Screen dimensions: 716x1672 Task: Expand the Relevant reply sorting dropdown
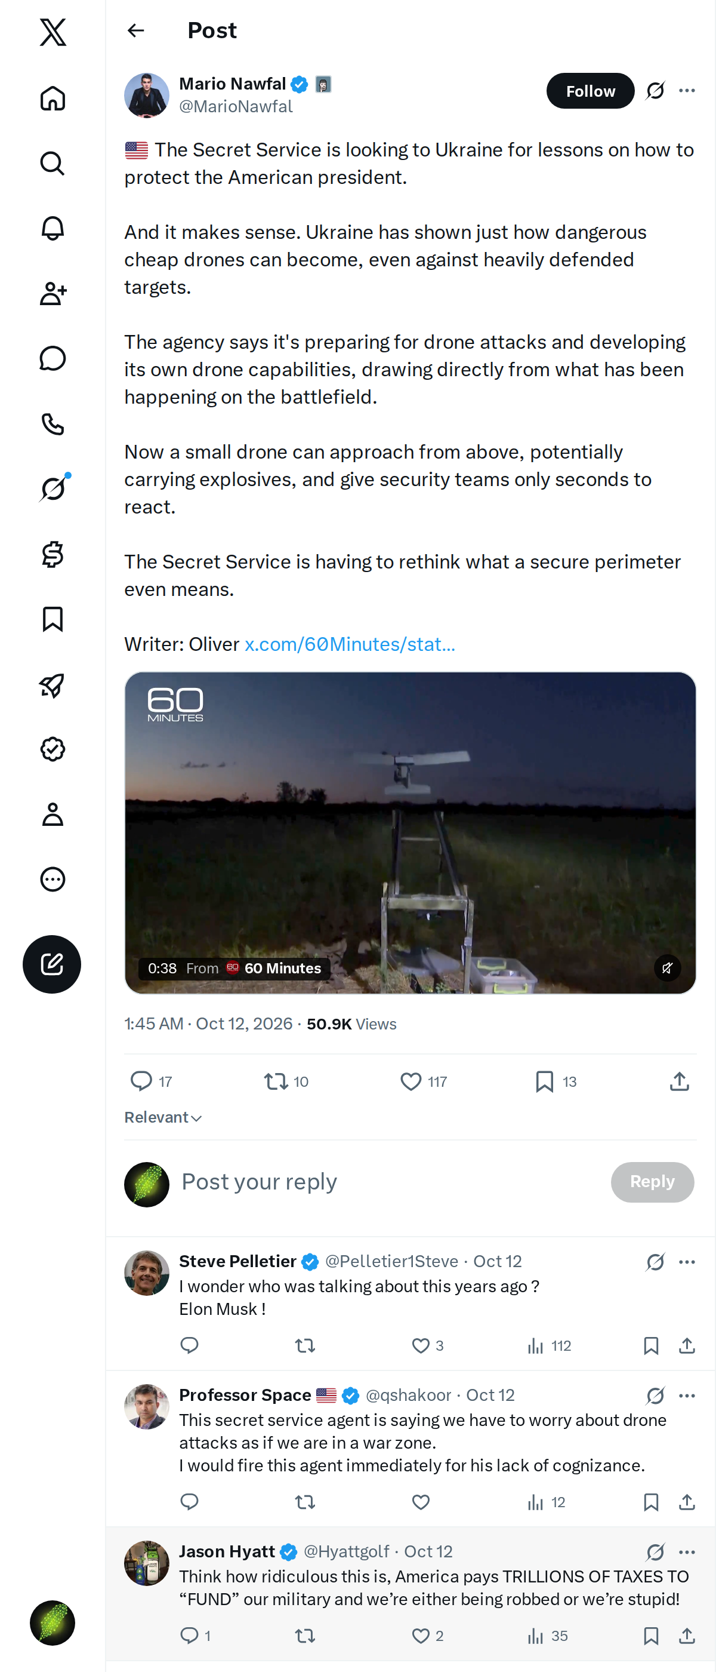(163, 1117)
